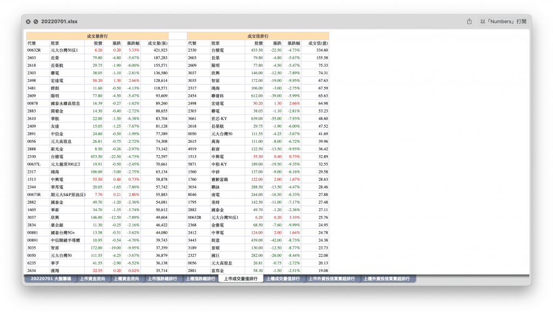Click the 成交量排行 table header
Viewport: 553px width, 314px height.
(97, 36)
